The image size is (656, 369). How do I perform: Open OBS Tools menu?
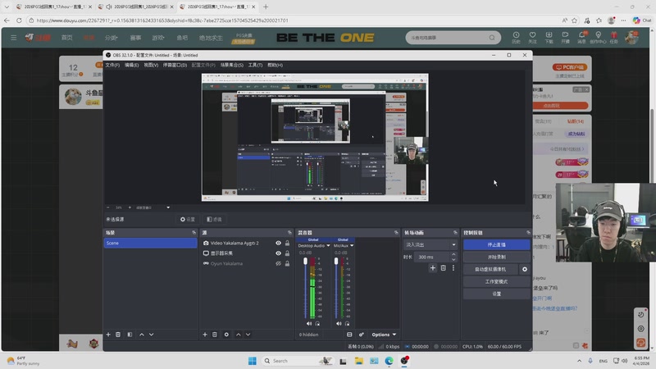(255, 65)
